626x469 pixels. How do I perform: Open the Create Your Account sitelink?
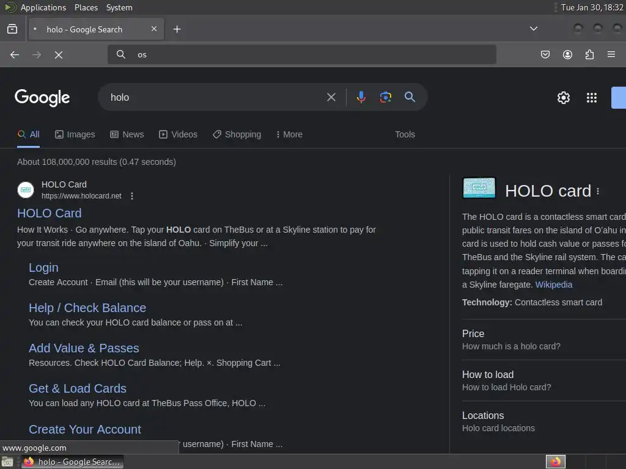click(x=84, y=429)
